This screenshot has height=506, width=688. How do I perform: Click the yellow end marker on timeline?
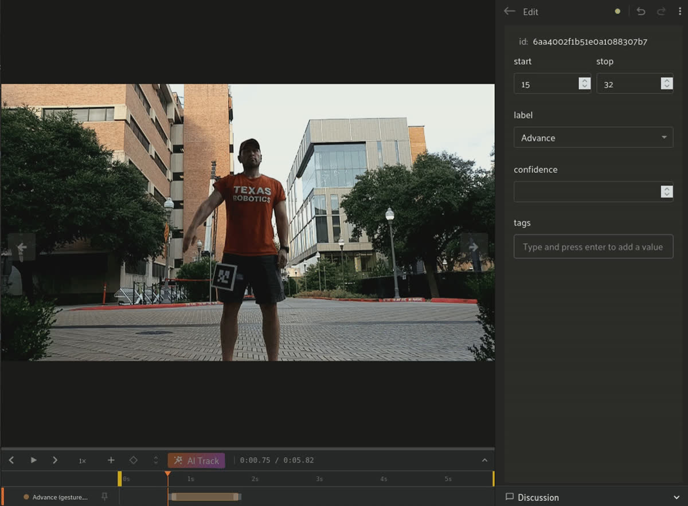(493, 478)
